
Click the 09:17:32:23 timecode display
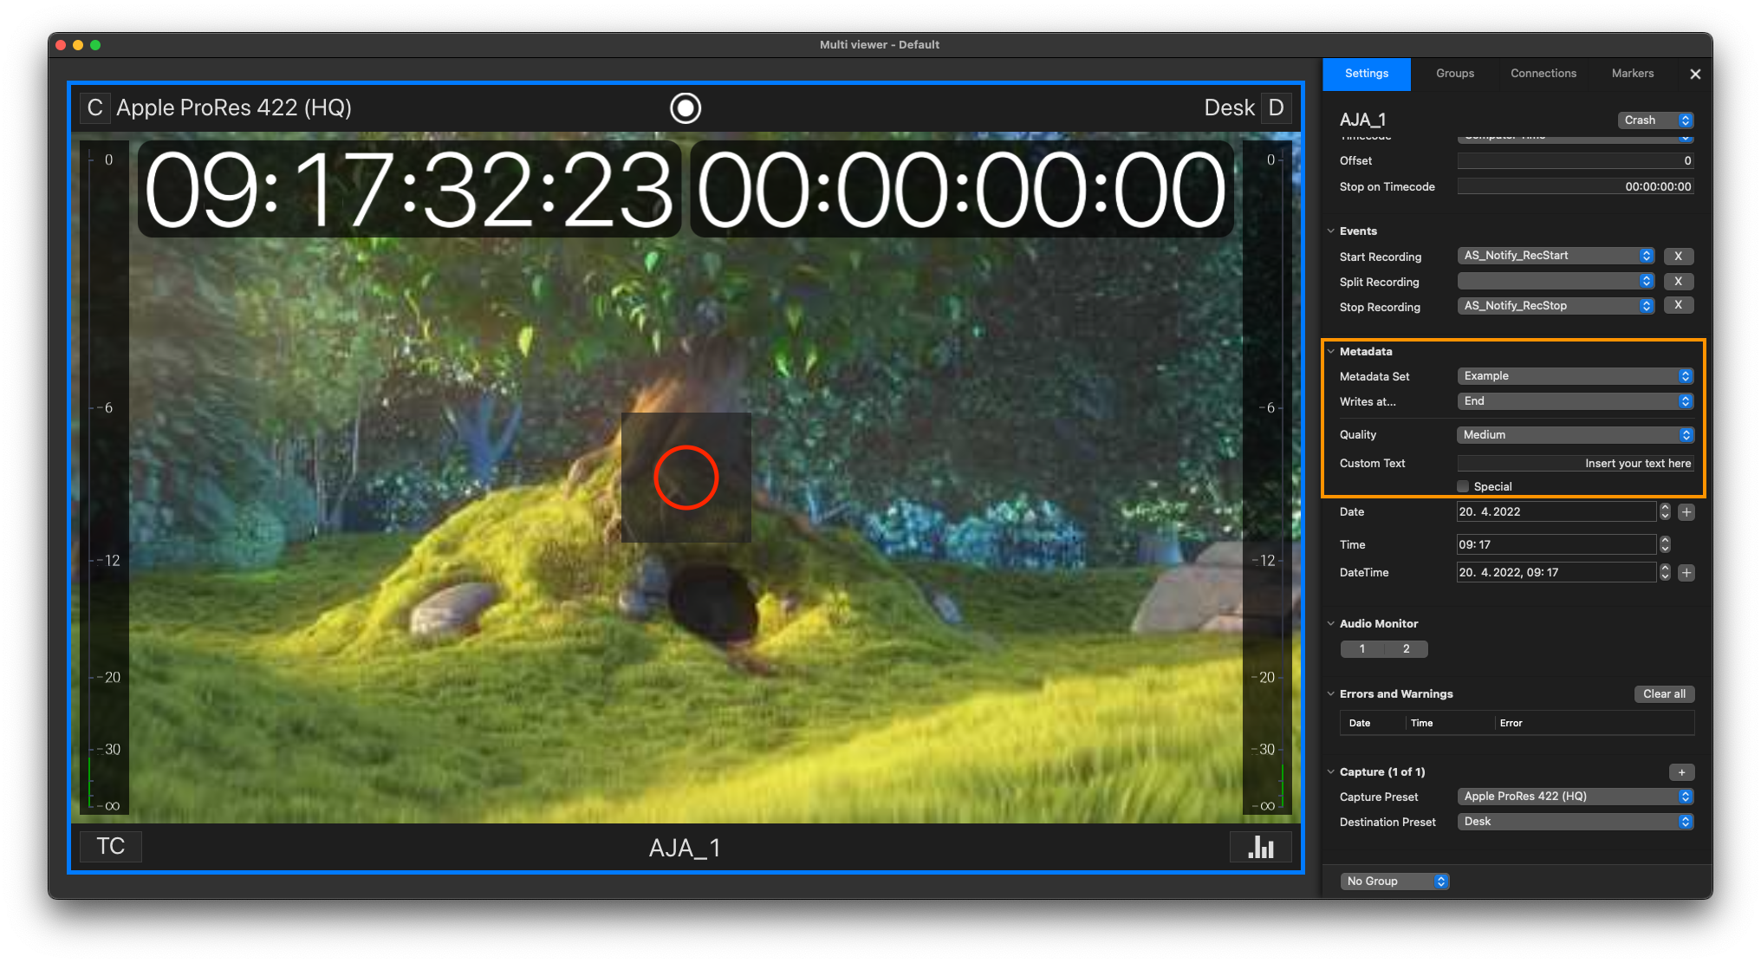pos(409,190)
